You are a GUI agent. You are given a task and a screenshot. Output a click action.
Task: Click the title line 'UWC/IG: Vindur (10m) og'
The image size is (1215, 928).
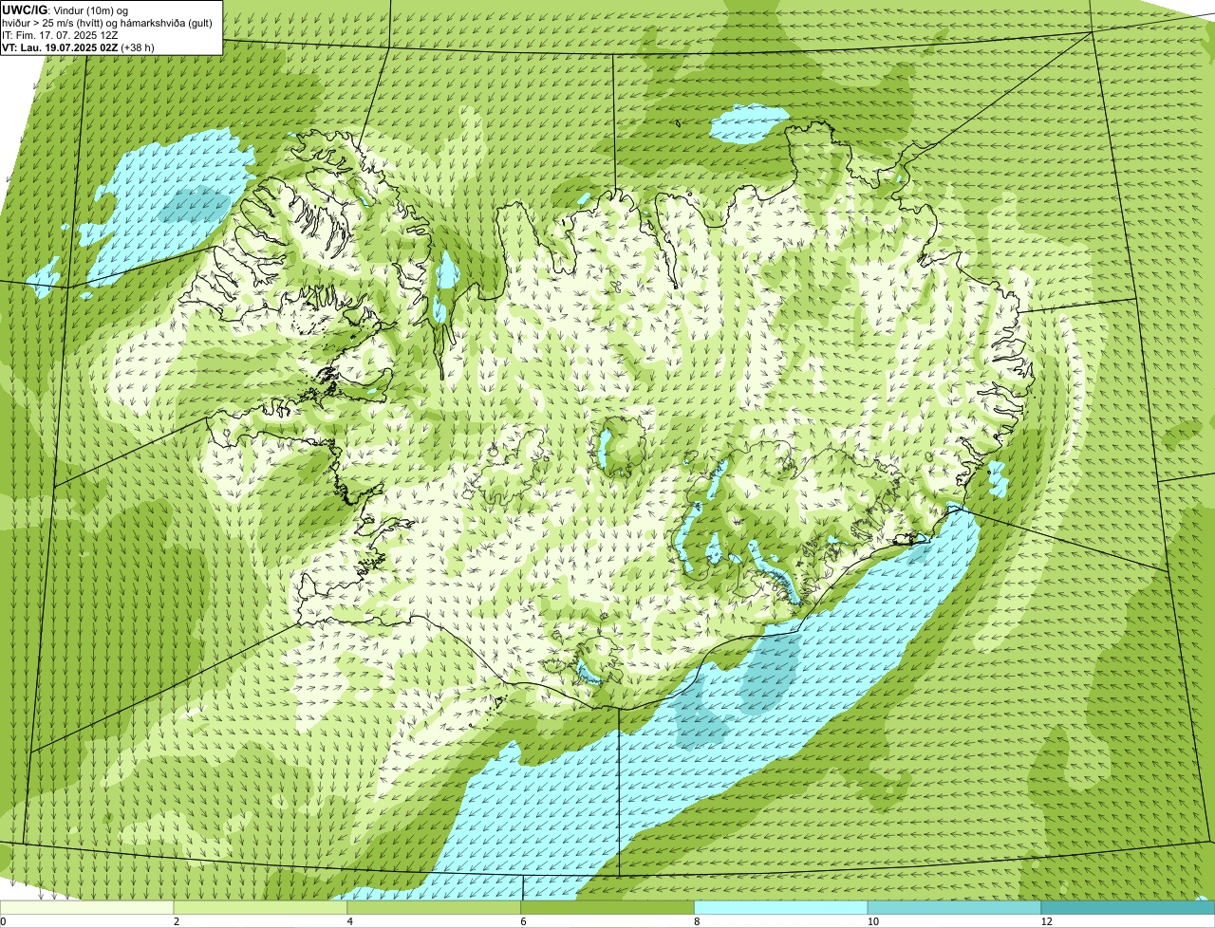pyautogui.click(x=65, y=9)
